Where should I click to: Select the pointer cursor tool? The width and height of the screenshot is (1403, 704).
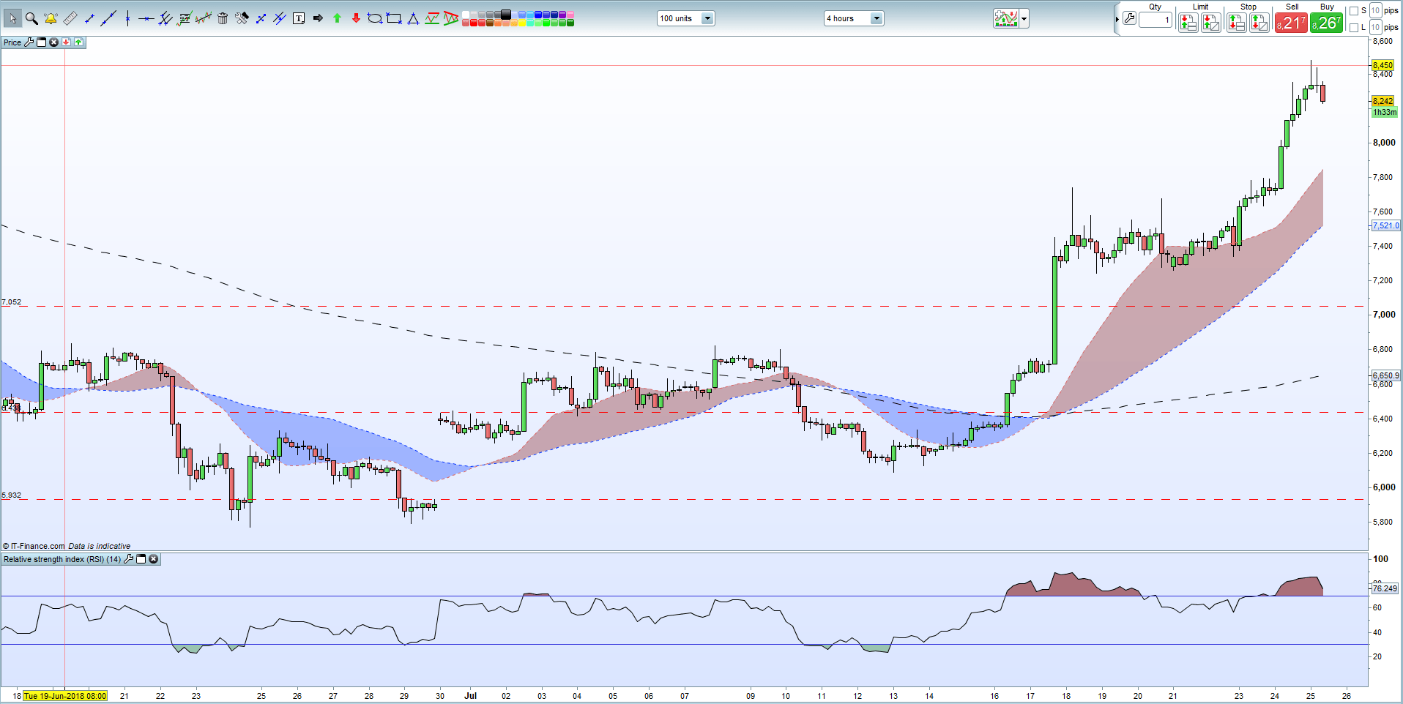(x=12, y=18)
